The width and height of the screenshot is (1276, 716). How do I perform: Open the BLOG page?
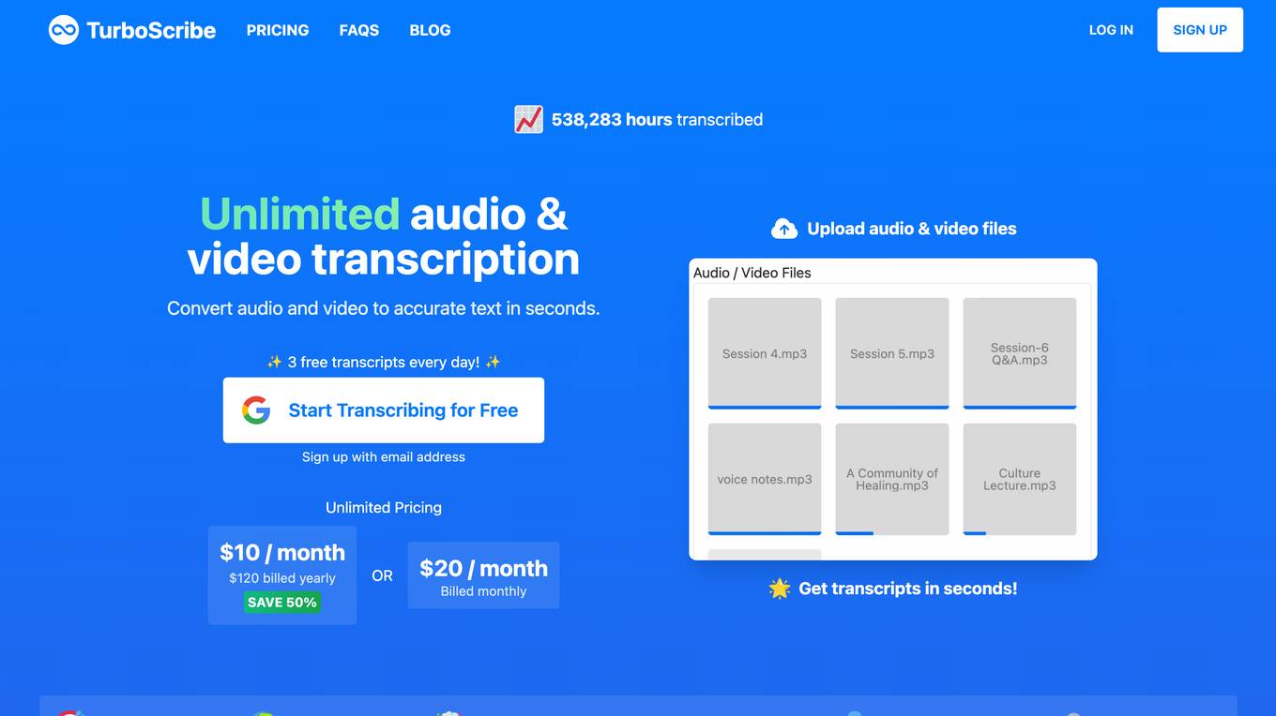(430, 30)
